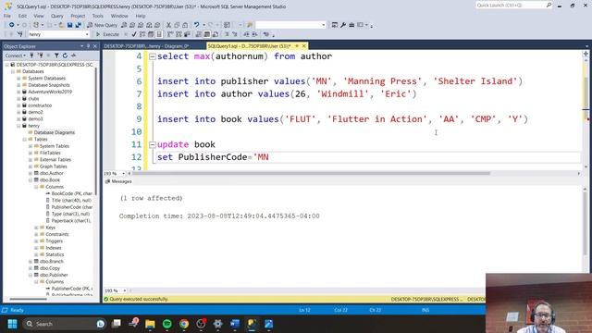The height and width of the screenshot is (333, 592).
Task: Click the Open File folder icon
Action: [x=61, y=25]
